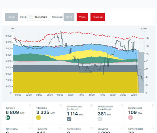Open info icon on Muu tuotanto card

point(153,106)
